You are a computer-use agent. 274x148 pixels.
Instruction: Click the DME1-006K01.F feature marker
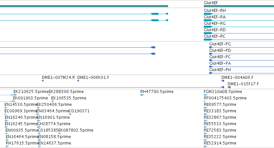point(78,81)
